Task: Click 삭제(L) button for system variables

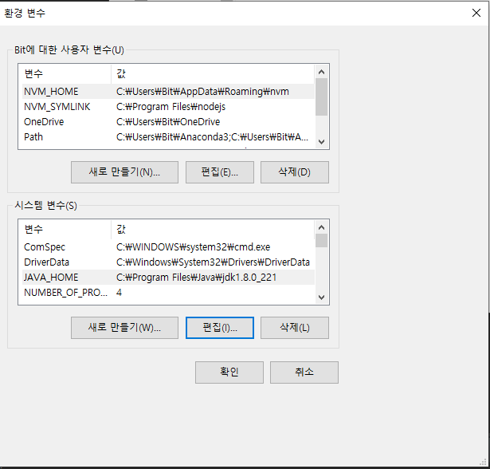Action: [x=294, y=328]
